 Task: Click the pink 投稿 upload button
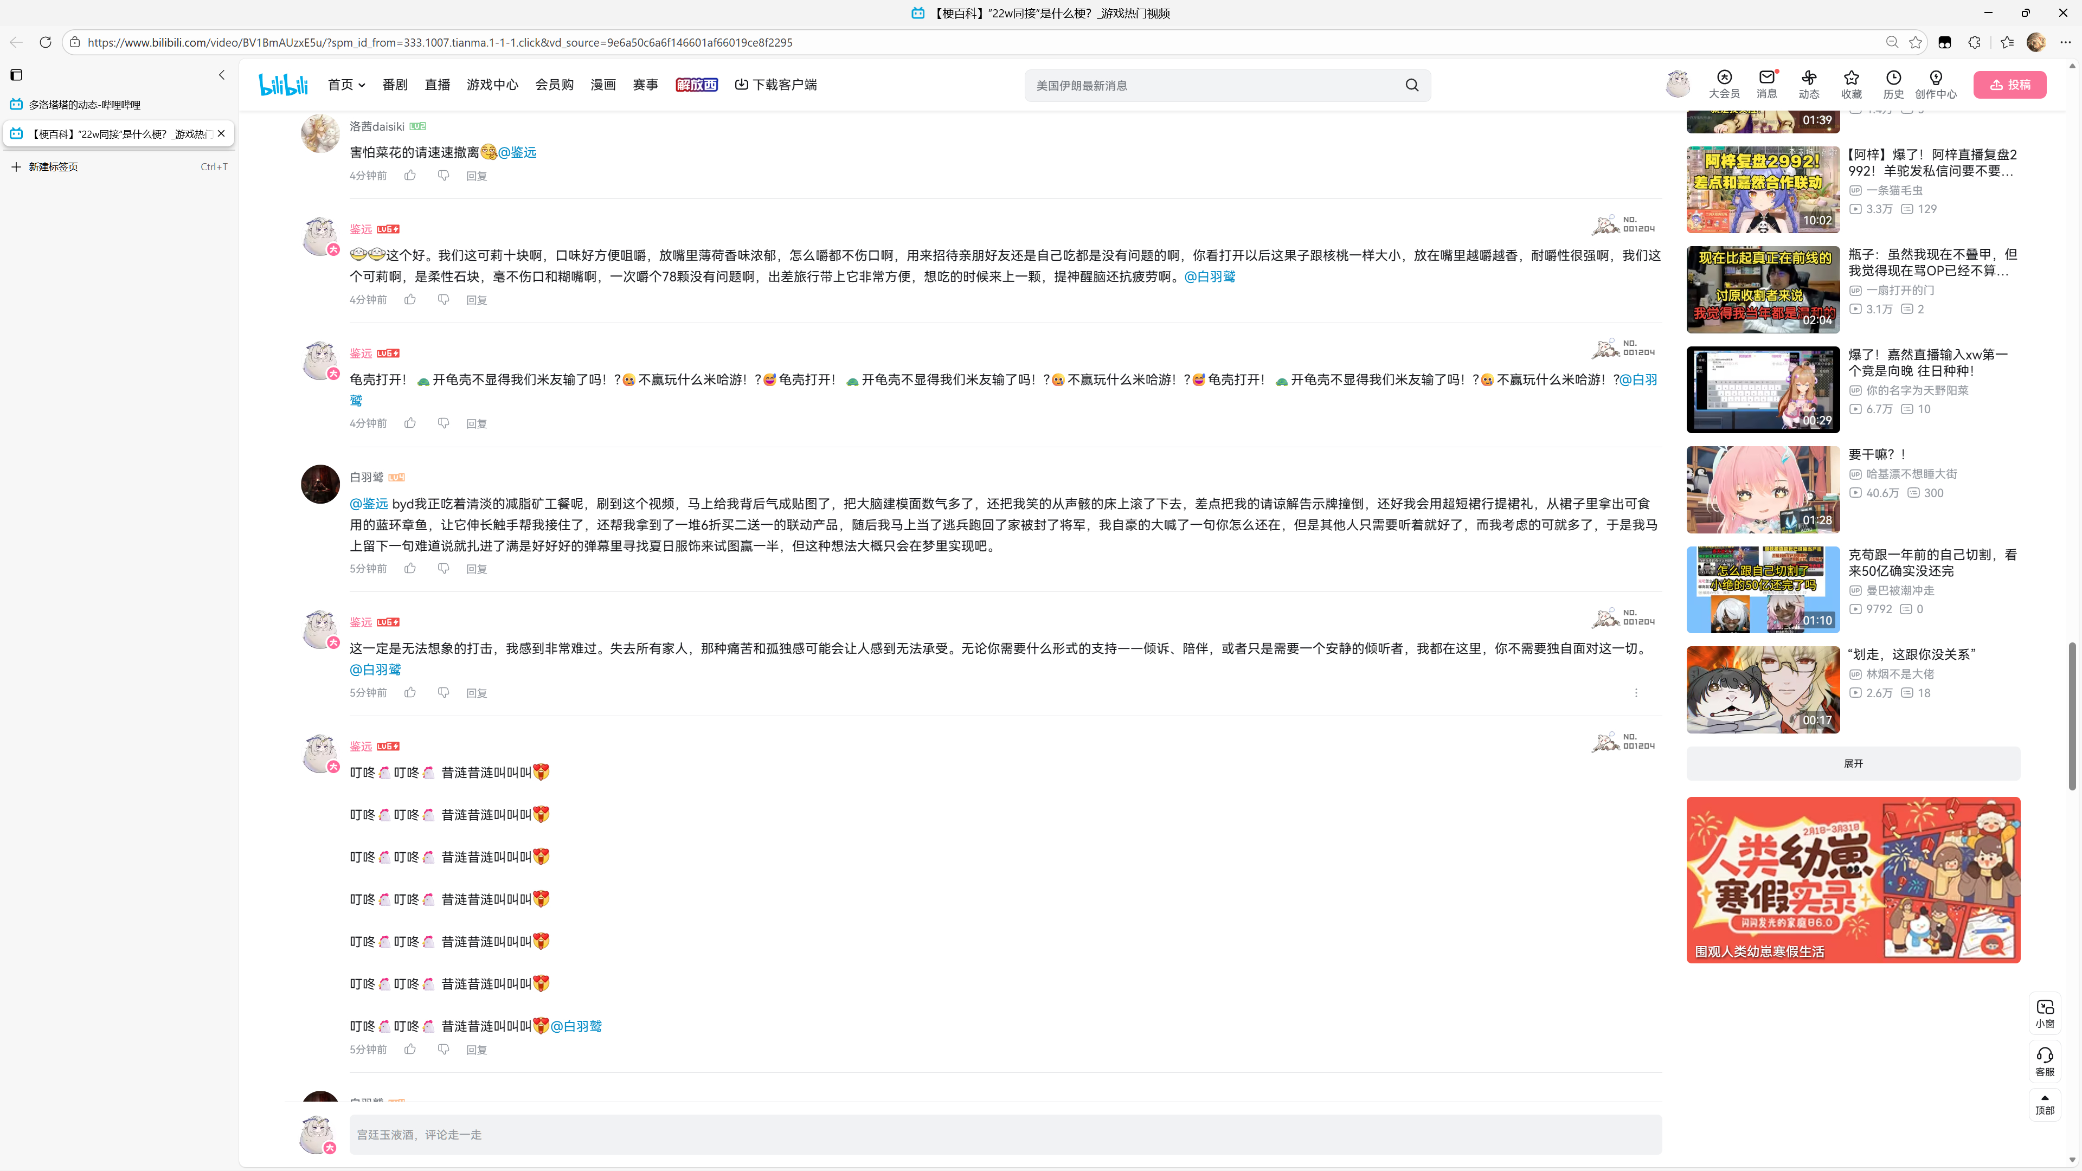click(2009, 85)
